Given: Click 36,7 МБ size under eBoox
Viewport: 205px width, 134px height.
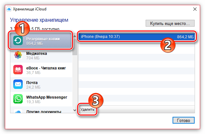Looking at the screenshot, I should (33, 73).
